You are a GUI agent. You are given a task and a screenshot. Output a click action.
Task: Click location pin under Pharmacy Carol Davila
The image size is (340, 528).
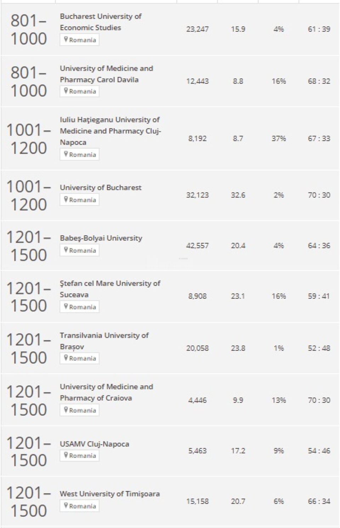point(66,91)
